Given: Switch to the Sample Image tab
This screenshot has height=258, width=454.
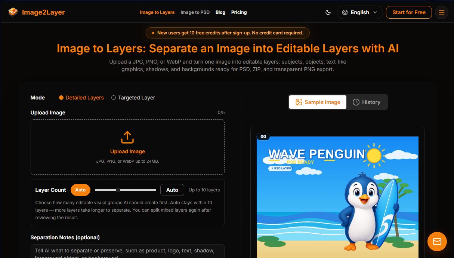Looking at the screenshot, I should coord(318,102).
